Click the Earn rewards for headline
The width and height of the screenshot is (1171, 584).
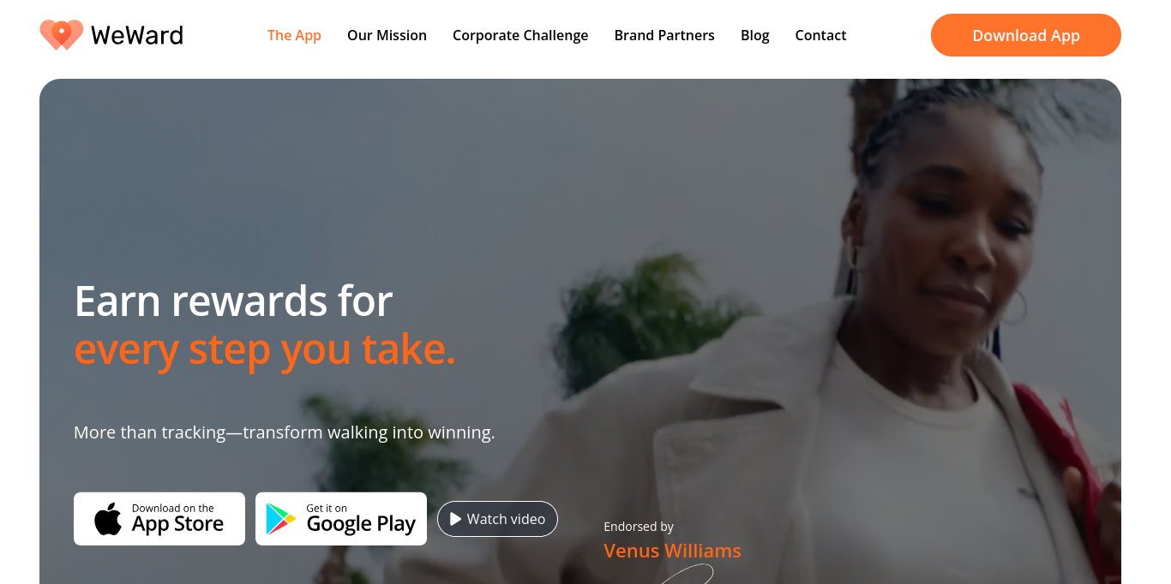233,301
